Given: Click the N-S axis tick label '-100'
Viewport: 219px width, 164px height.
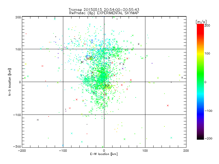Looking at the screenshot, I should click(x=17, y=115).
